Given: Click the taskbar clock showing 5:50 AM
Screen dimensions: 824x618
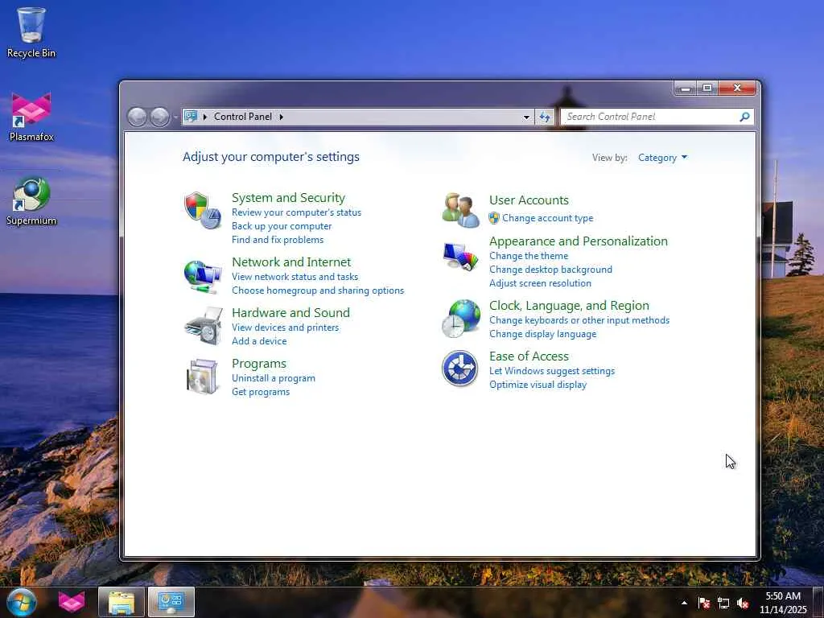Looking at the screenshot, I should coord(783,603).
